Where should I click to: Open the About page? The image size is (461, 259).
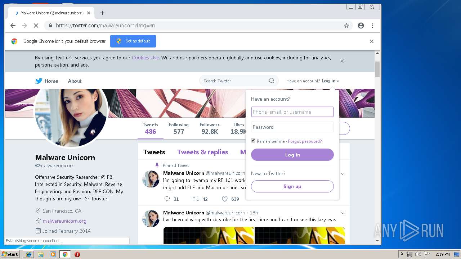75,81
